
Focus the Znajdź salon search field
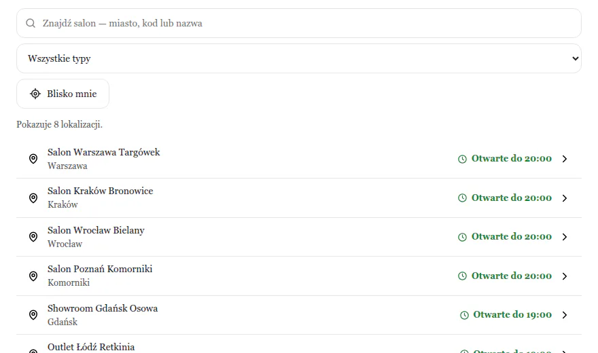(x=299, y=23)
